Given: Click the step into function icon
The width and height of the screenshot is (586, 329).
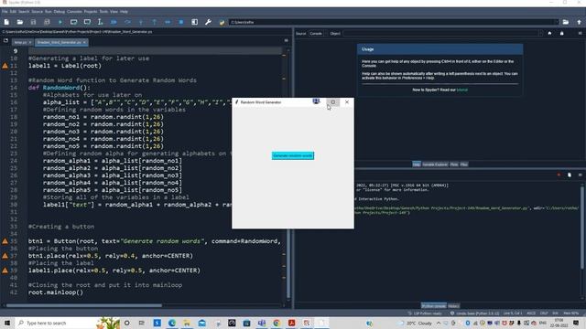Looking at the screenshot, I should 141,22.
